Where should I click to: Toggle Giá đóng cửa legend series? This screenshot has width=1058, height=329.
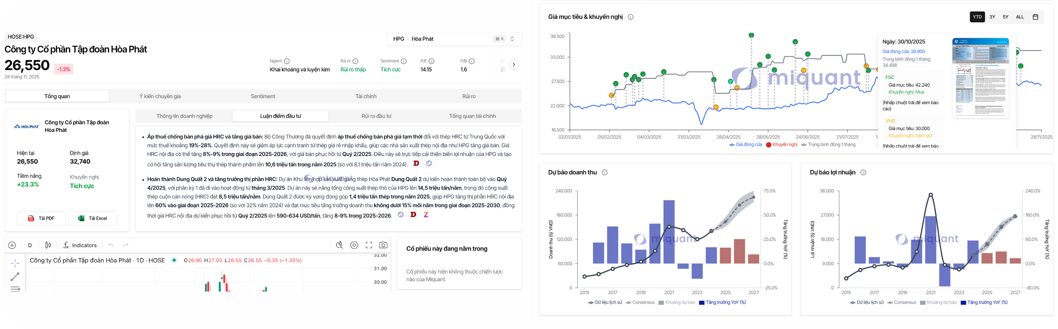[745, 145]
